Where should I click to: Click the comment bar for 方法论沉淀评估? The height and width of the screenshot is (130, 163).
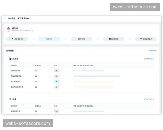coord(97,76)
